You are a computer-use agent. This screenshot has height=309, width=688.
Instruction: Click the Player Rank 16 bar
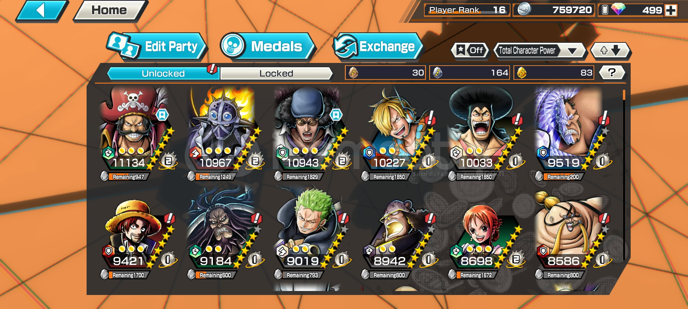coord(467,10)
